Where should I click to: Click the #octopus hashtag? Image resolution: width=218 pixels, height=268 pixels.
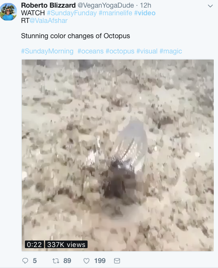point(120,51)
